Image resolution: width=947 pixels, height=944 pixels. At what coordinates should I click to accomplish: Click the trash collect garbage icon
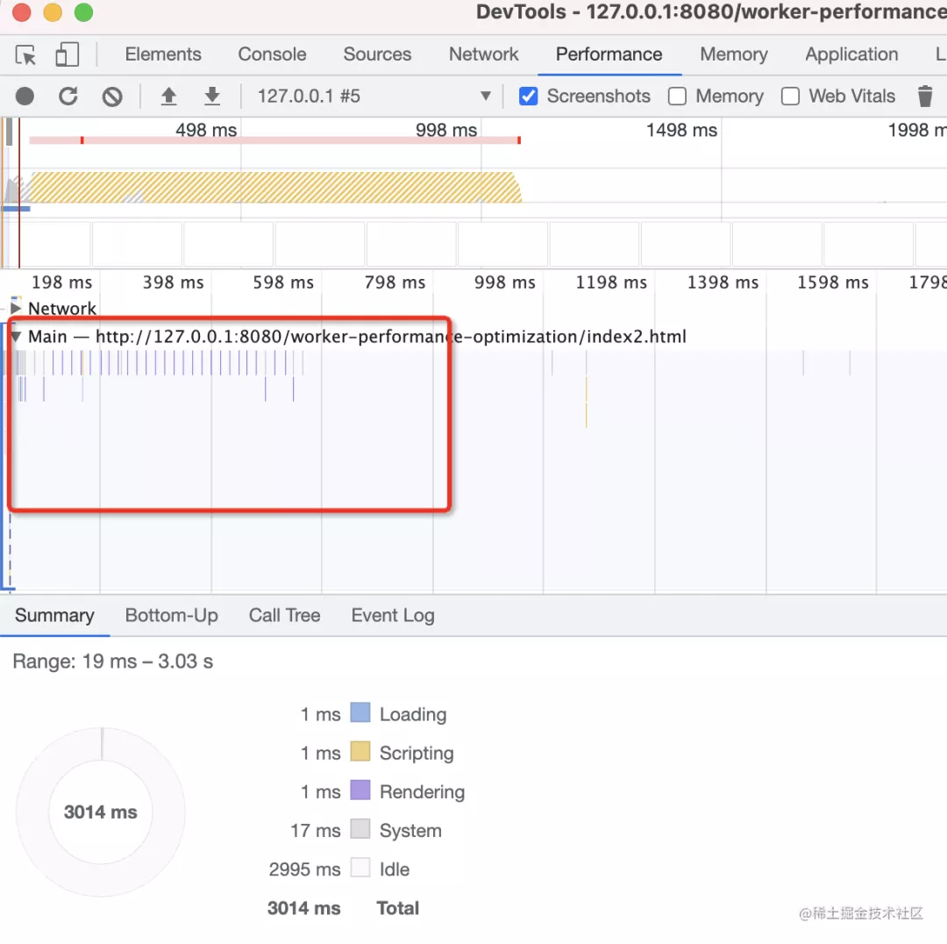coord(925,97)
